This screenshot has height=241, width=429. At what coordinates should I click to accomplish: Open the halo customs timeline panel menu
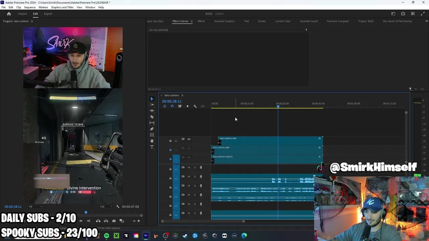tap(182, 95)
